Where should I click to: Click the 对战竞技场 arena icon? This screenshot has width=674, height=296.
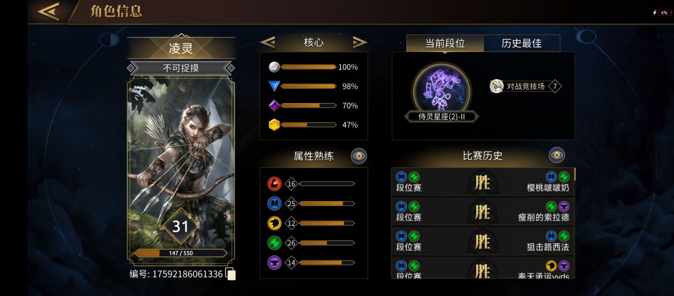click(497, 86)
